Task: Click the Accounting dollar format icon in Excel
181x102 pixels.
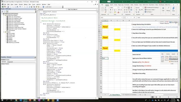Action: coord(136,10)
